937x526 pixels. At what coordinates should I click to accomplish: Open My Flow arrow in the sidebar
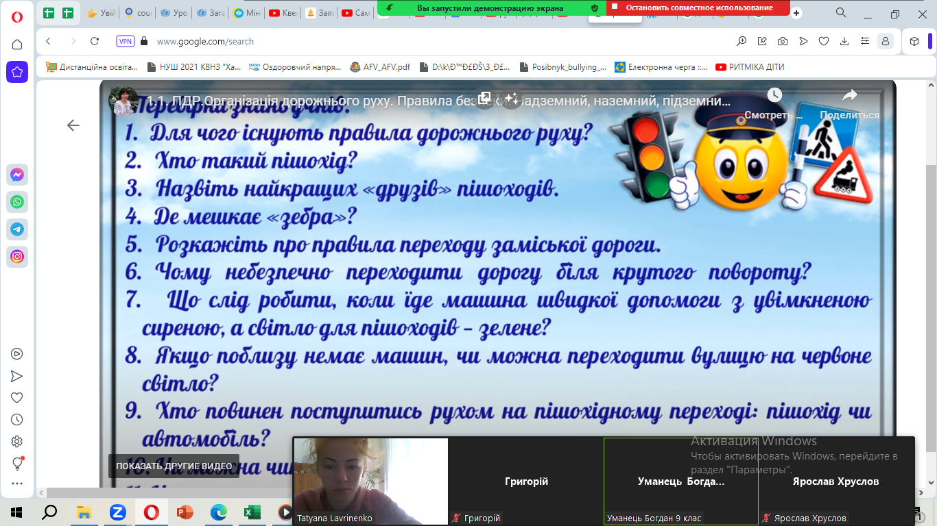pos(17,376)
